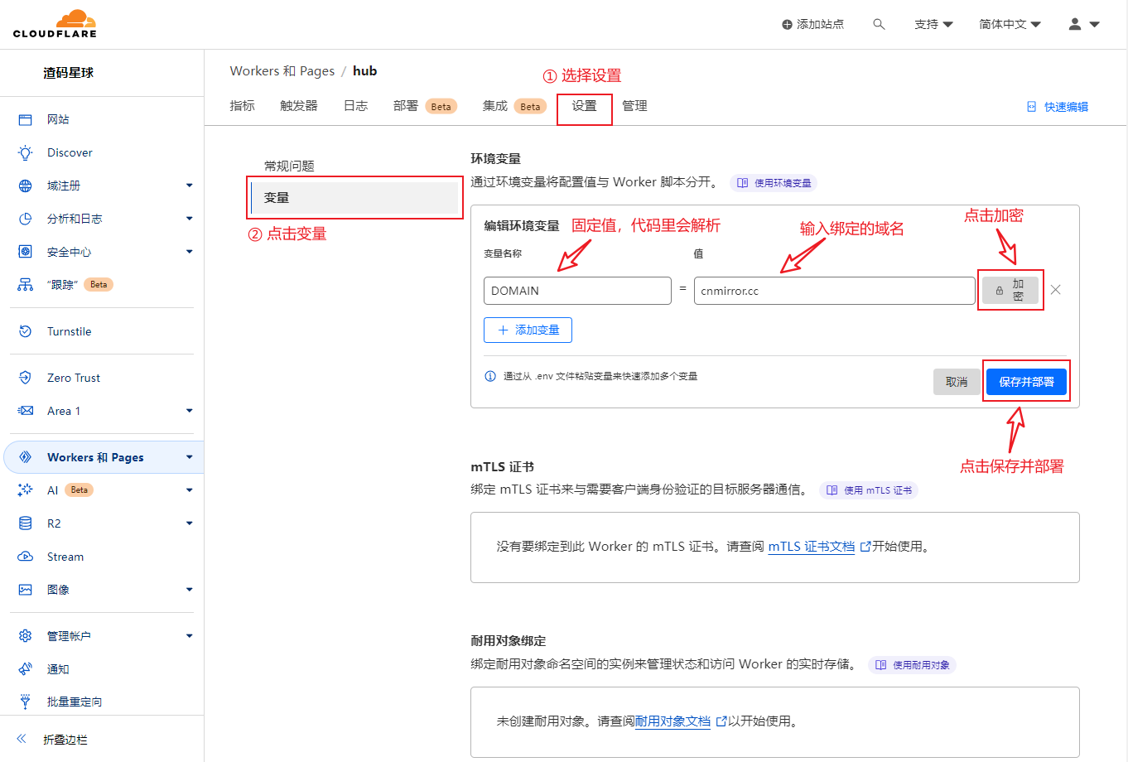1128x762 pixels.
Task: Click the Turnstile icon
Action: [x=26, y=331]
